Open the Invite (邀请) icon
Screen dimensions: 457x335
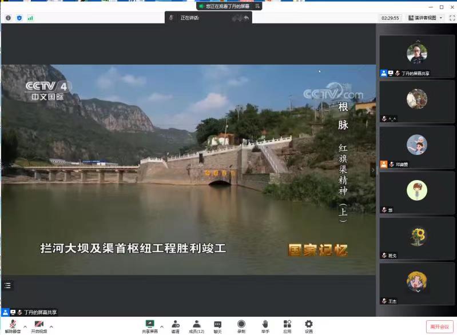click(x=175, y=326)
